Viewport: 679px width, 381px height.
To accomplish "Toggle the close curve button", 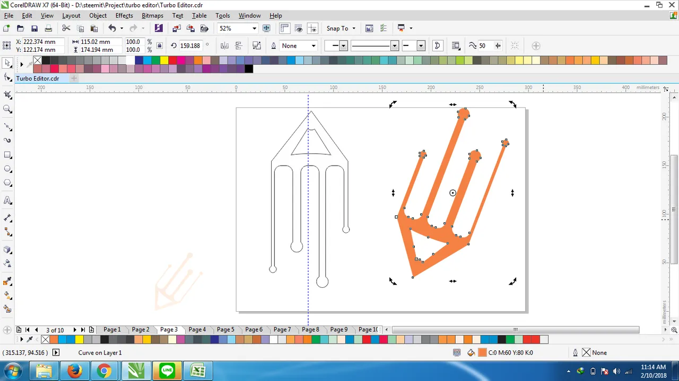I will [438, 46].
